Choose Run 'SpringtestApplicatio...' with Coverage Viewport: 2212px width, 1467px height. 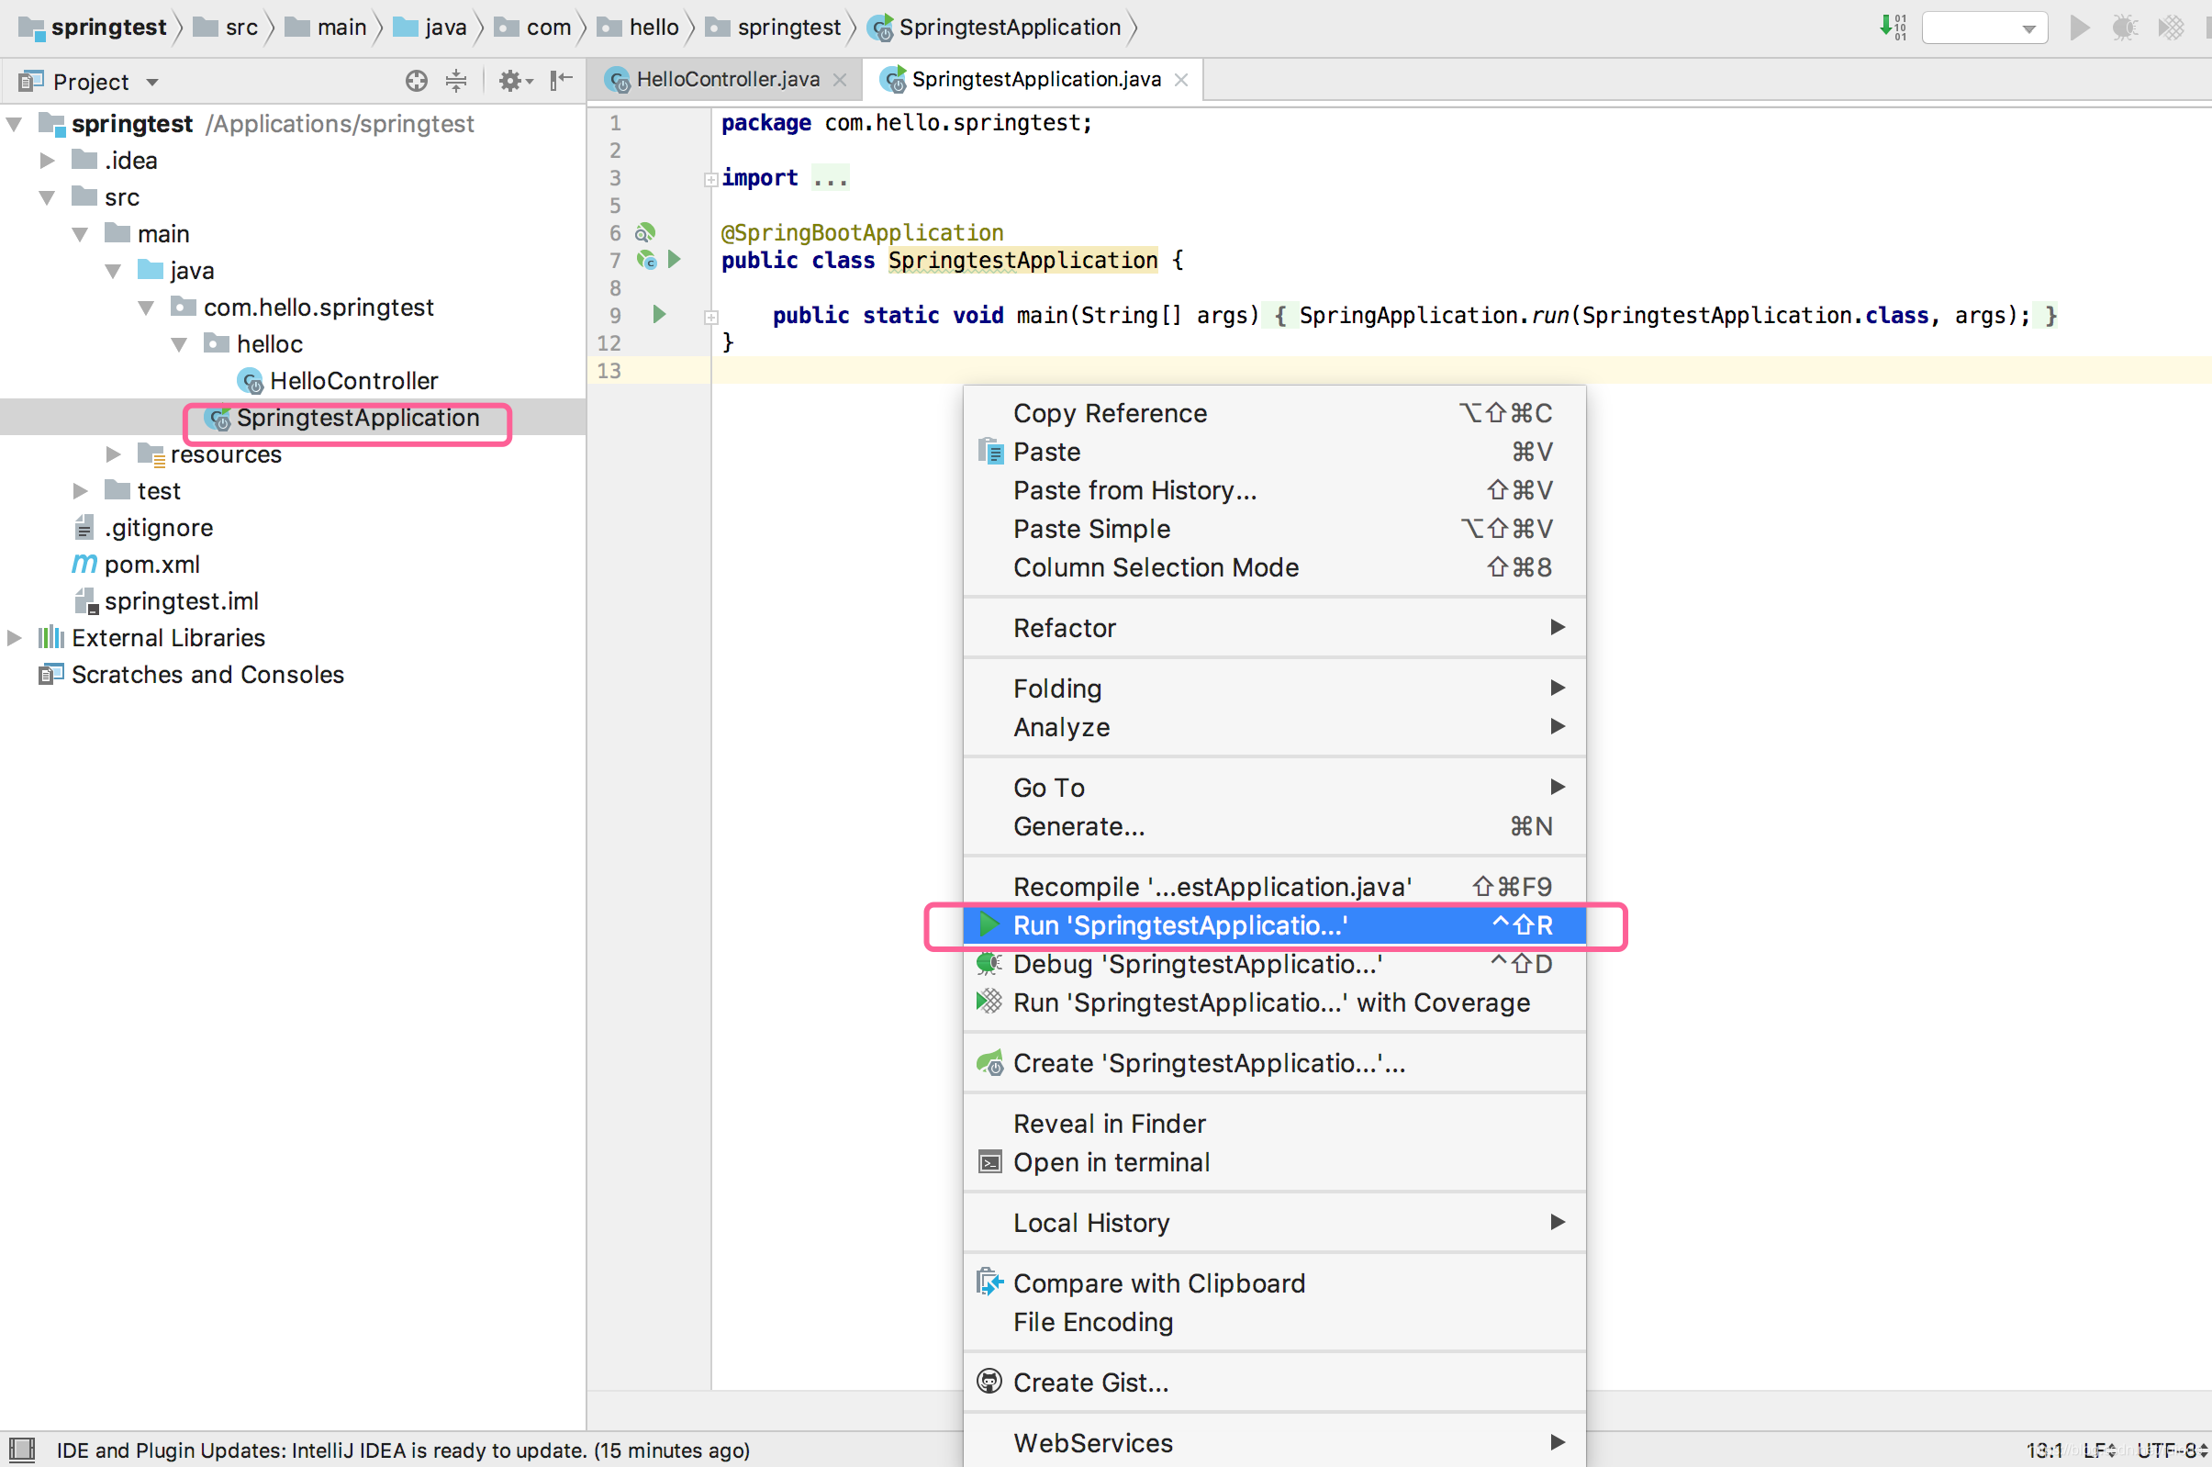click(x=1275, y=1002)
